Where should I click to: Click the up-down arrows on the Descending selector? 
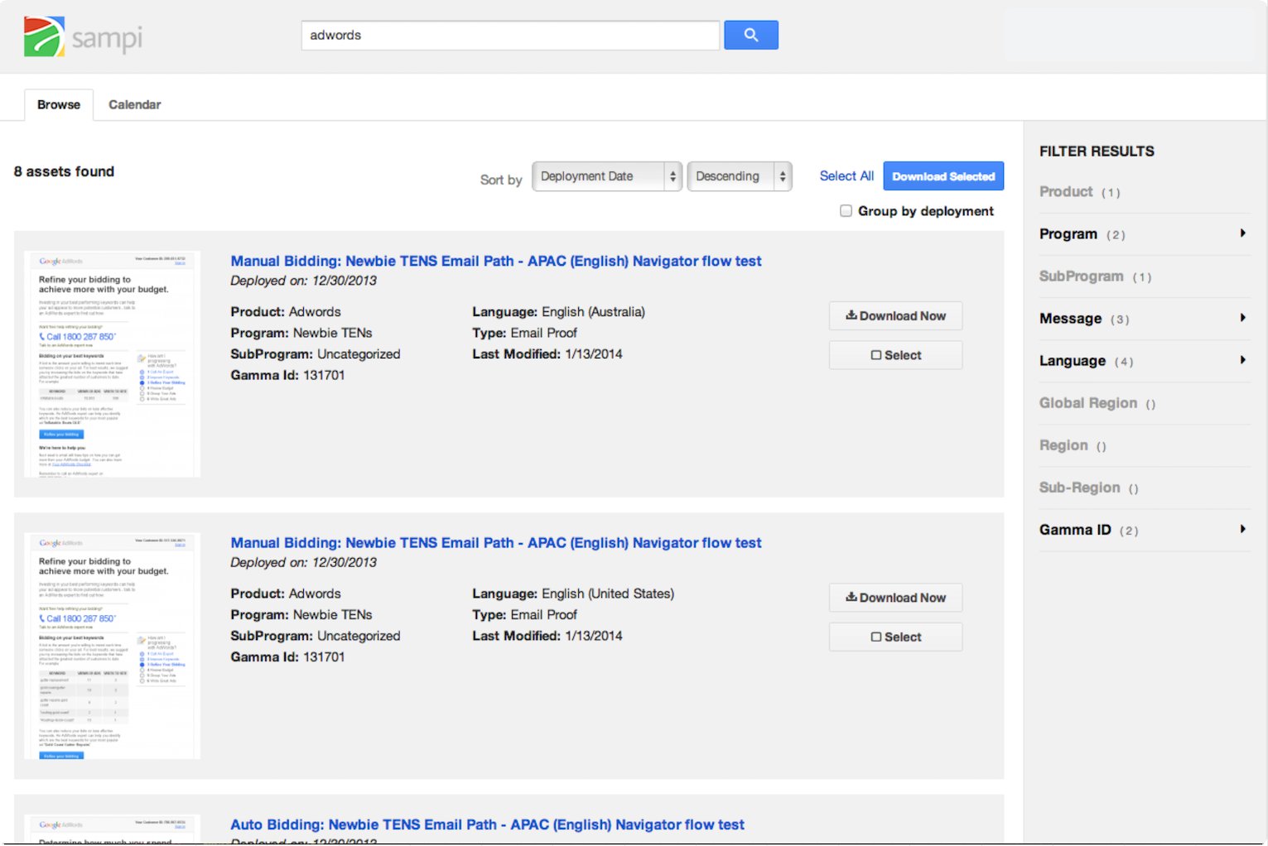click(781, 175)
